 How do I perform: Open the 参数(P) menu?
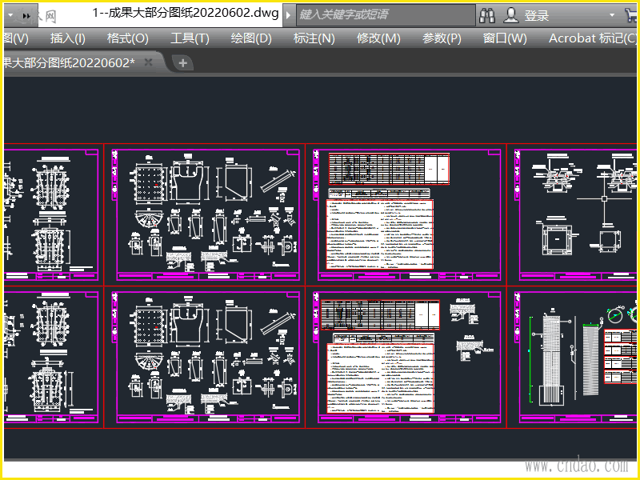(x=442, y=38)
